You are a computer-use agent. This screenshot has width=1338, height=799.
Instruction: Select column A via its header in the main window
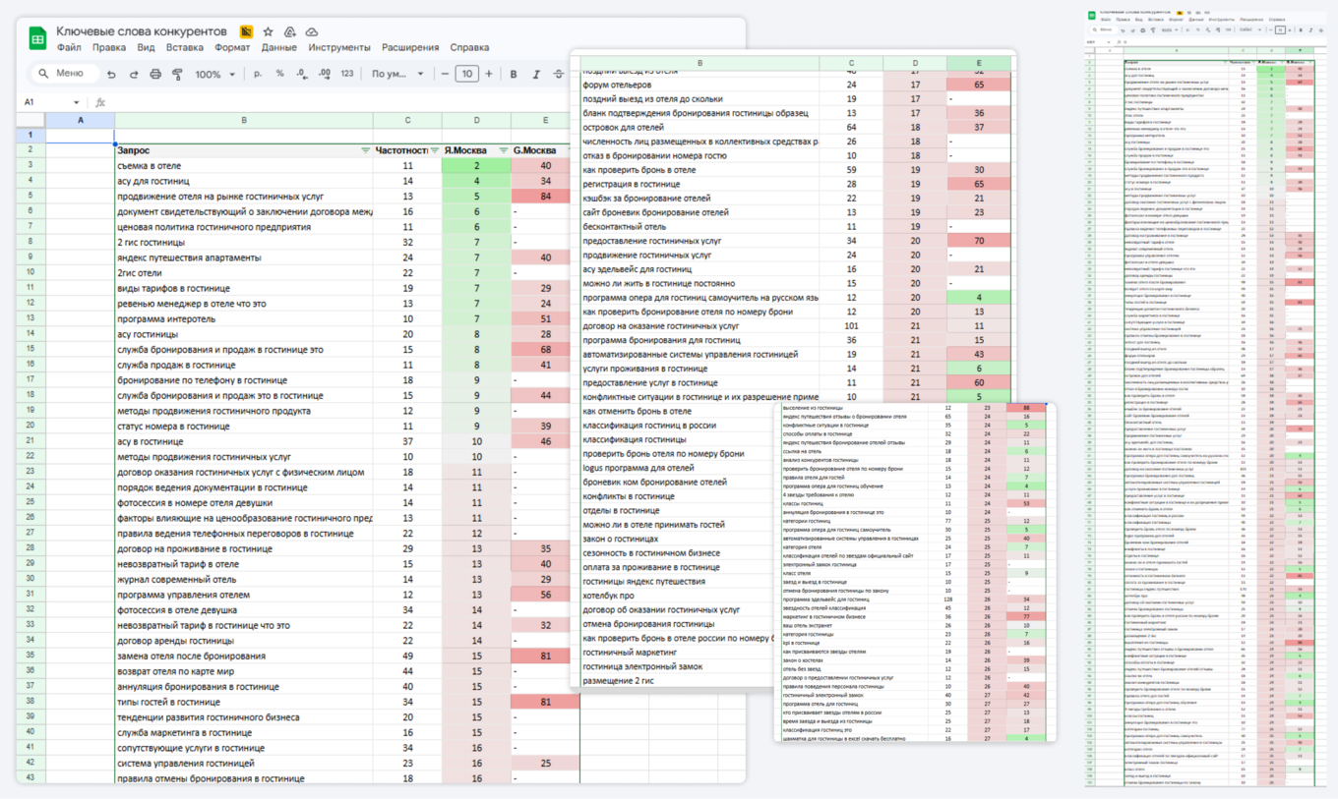[x=81, y=121]
